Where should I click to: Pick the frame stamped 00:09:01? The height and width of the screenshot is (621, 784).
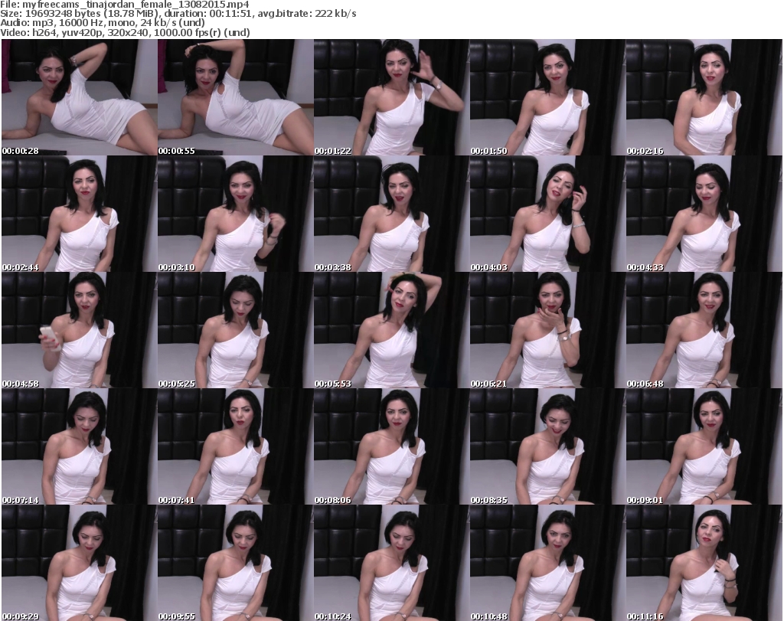click(x=704, y=446)
